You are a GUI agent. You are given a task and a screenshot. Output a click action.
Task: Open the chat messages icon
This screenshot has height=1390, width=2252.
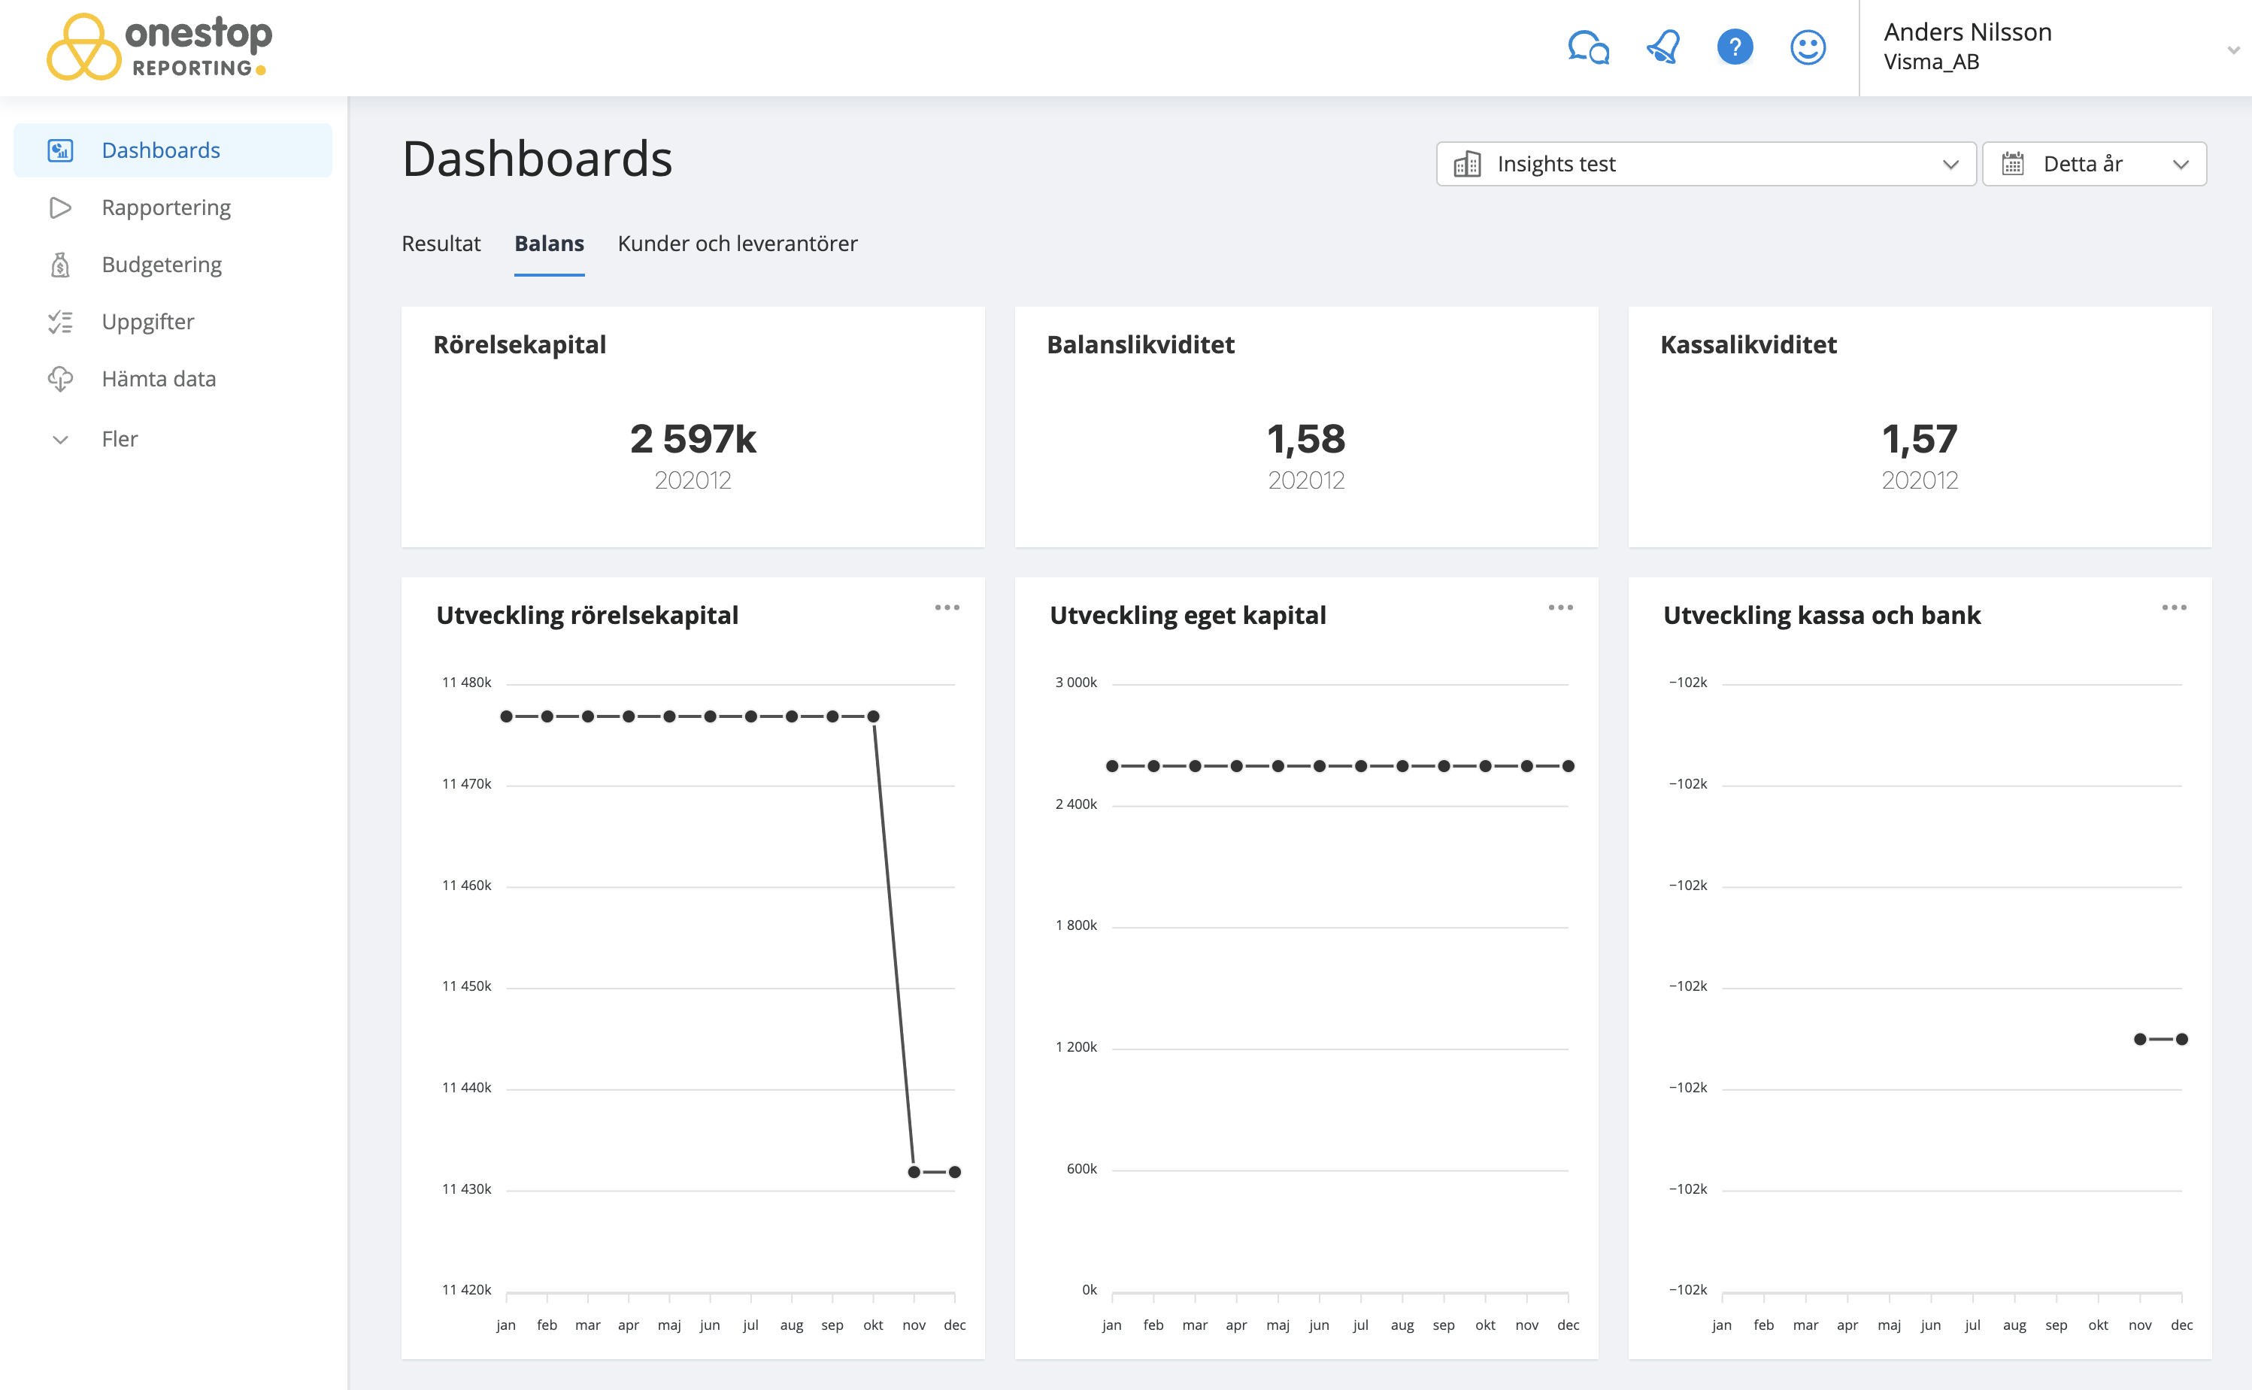1588,47
